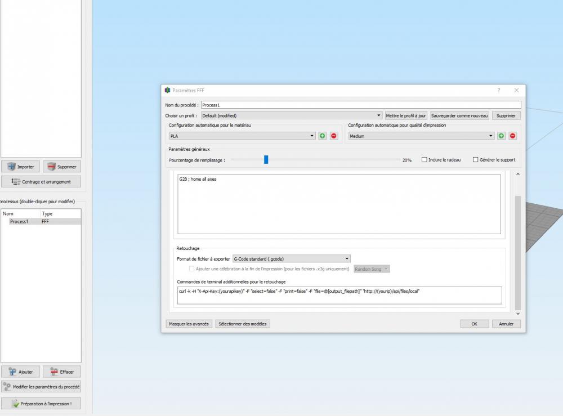Click the FFF type cell of Process1
Image resolution: width=563 pixels, height=416 pixels.
click(45, 221)
